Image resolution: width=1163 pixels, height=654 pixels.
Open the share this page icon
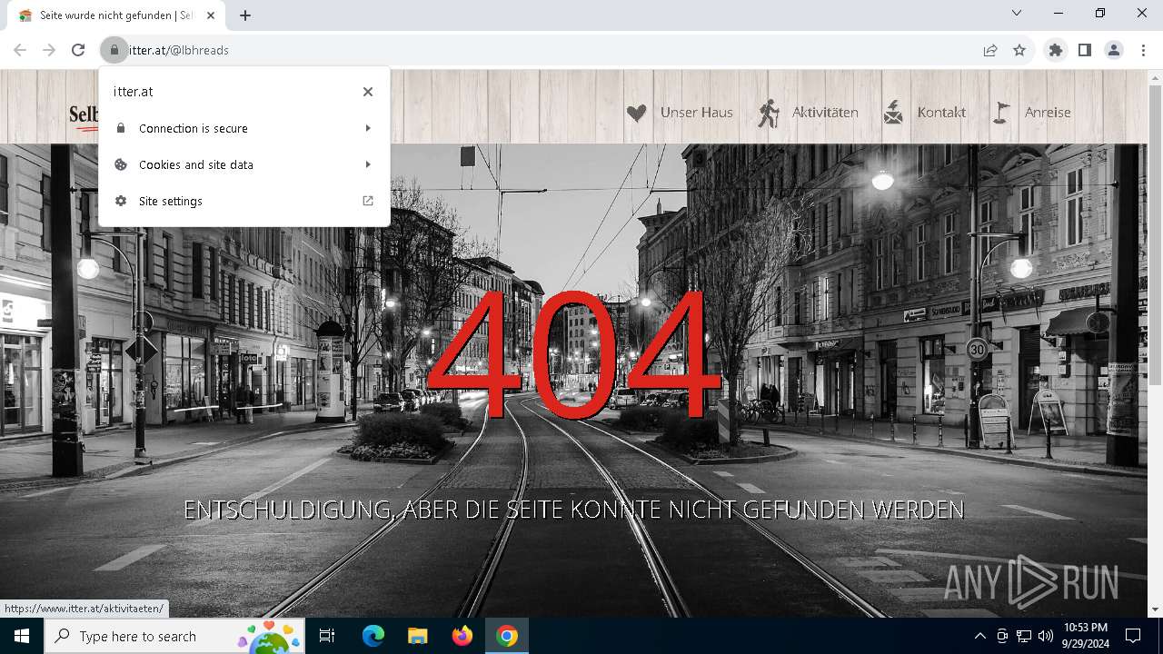tap(990, 50)
